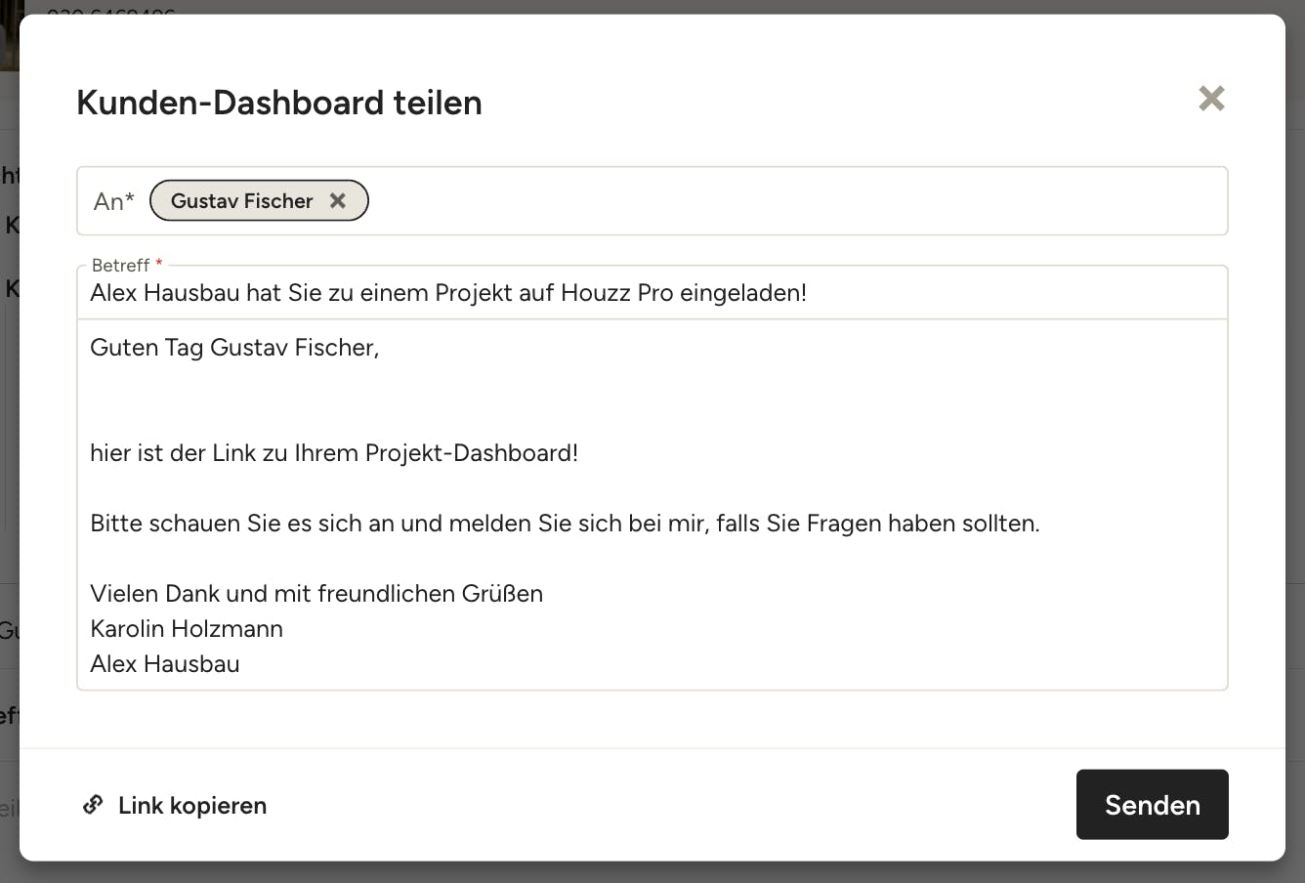Copy the dashboard link via Link kopieren text
This screenshot has width=1305, height=883.
(x=192, y=806)
